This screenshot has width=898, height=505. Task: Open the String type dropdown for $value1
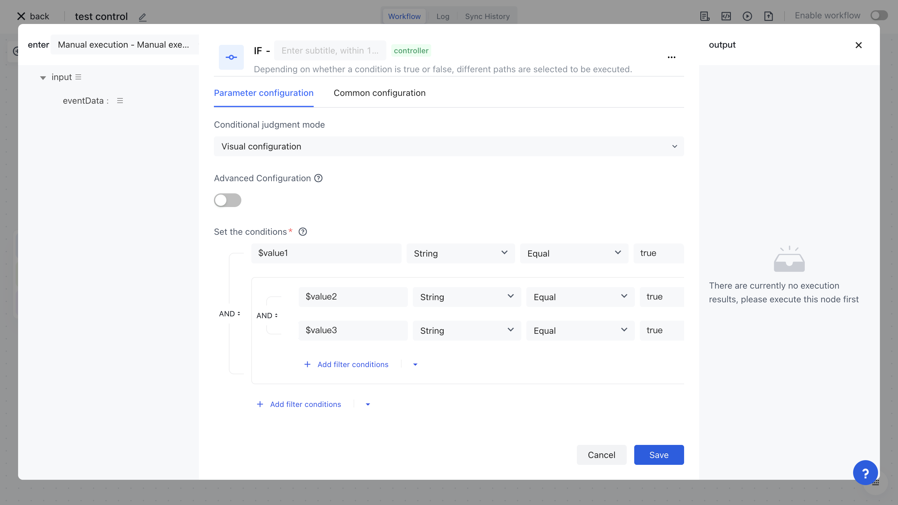pos(460,253)
